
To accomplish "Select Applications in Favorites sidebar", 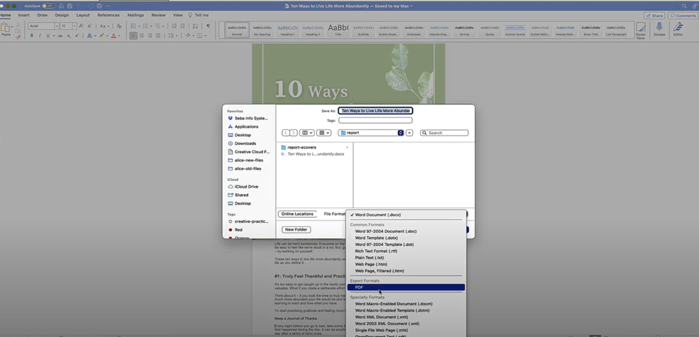I will tap(246, 127).
